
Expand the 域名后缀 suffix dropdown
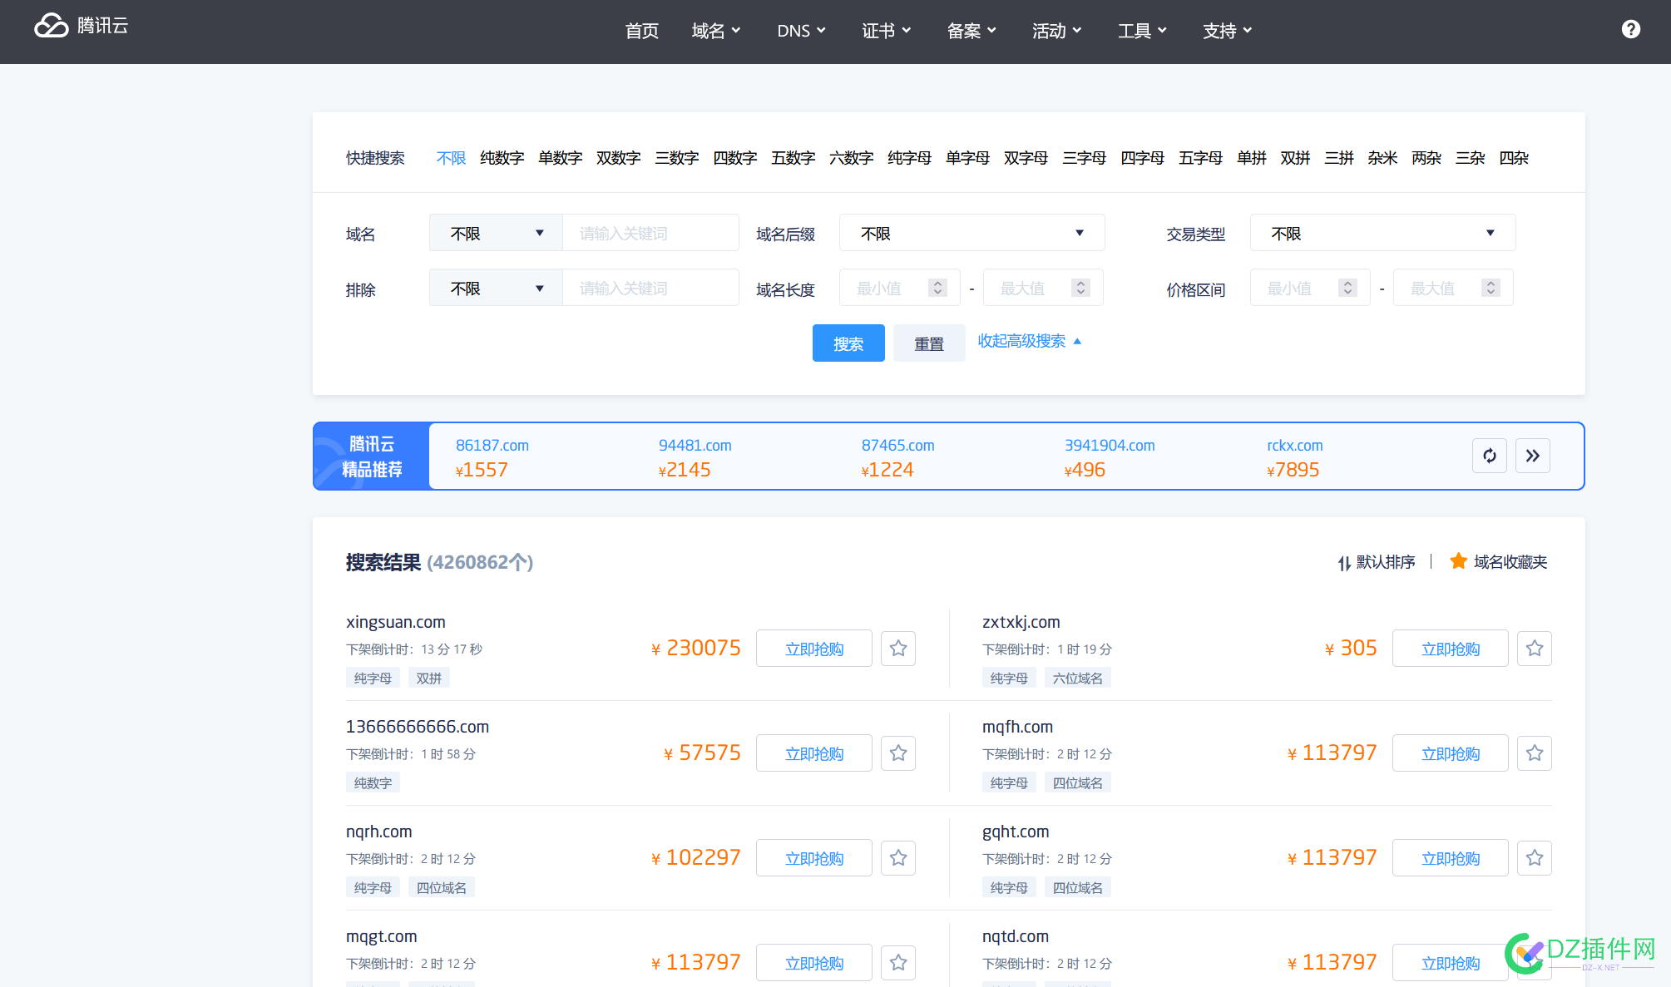(x=971, y=233)
